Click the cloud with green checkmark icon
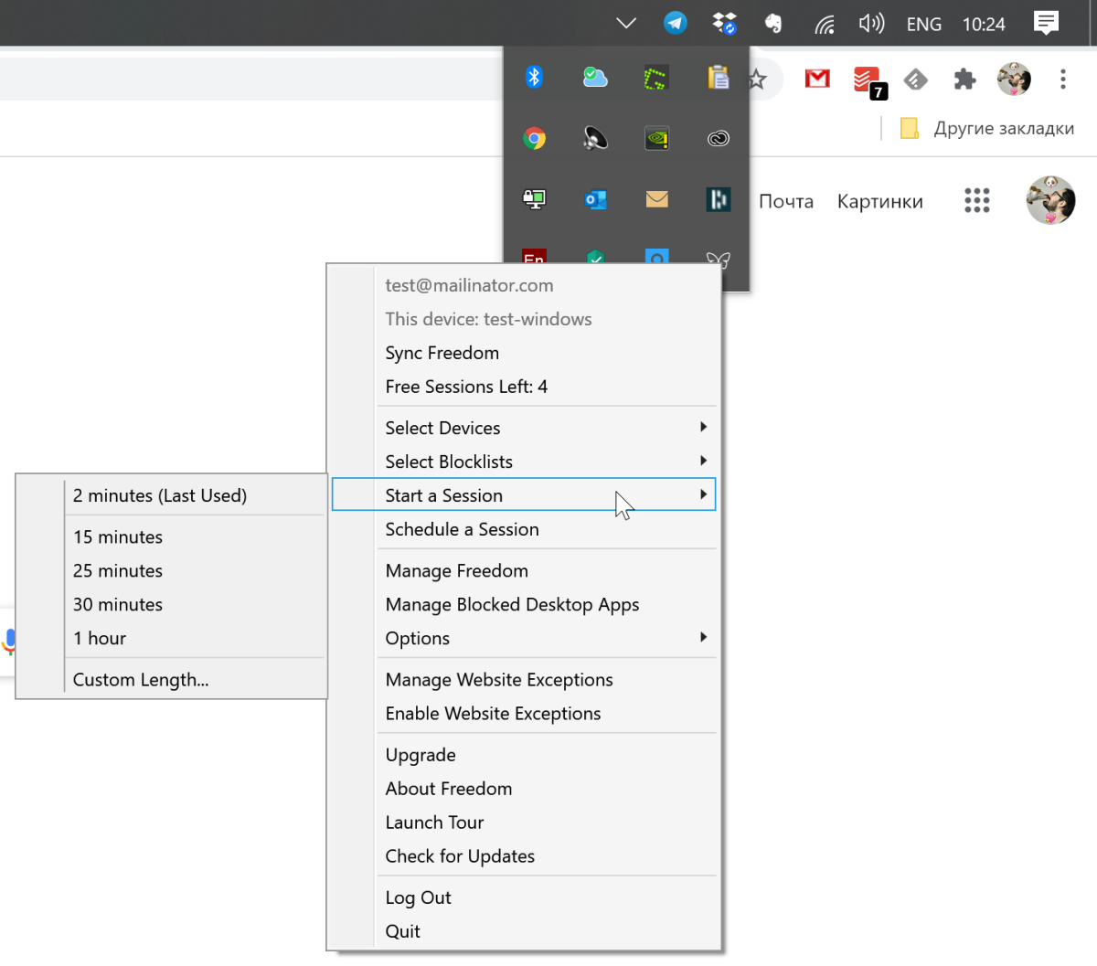This screenshot has height=966, width=1097. 595,78
